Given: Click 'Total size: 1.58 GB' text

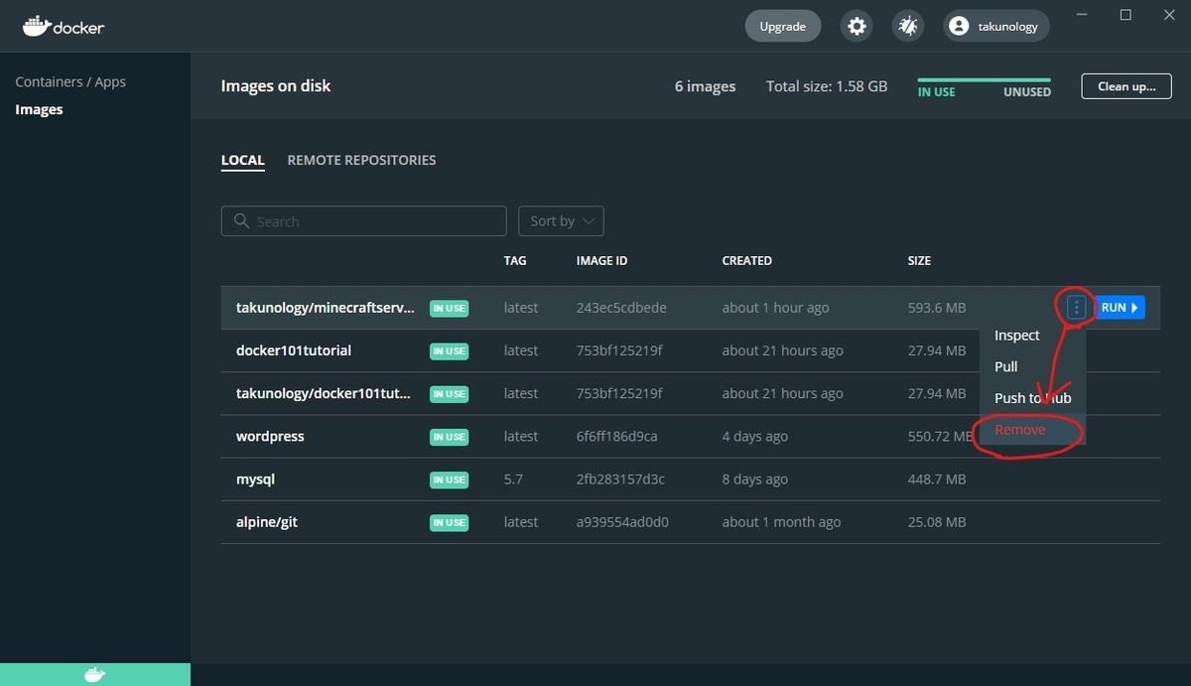Looking at the screenshot, I should (827, 86).
